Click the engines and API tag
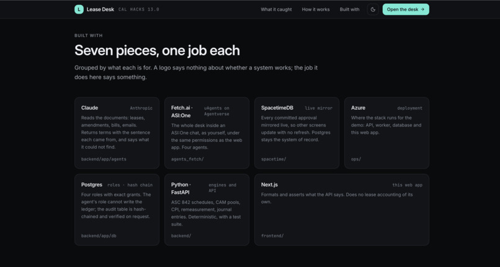This screenshot has height=267, width=500. tap(222, 188)
